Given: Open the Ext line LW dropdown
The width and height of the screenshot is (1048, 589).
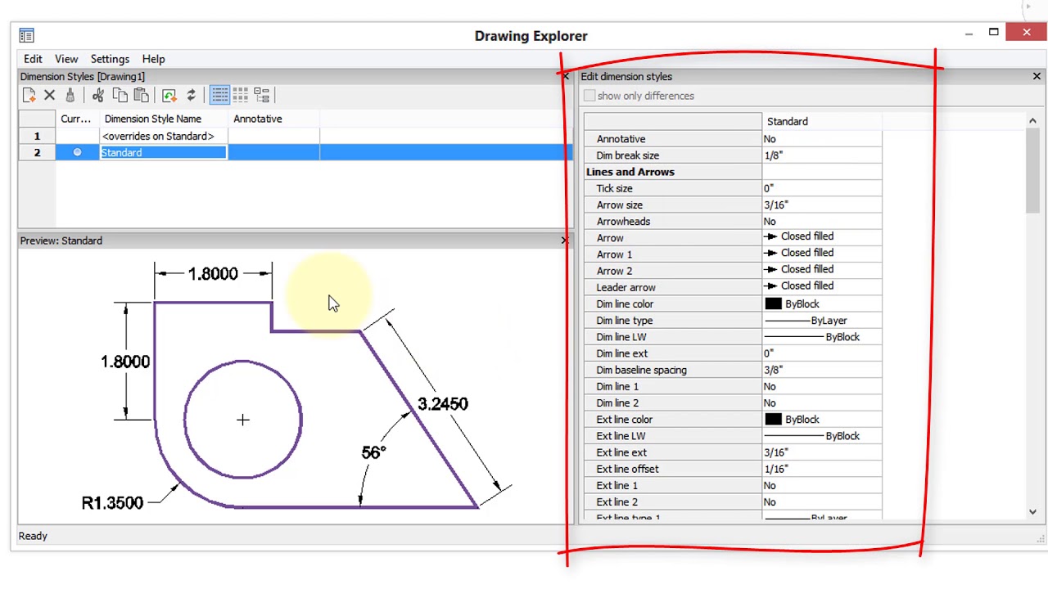Looking at the screenshot, I should pyautogui.click(x=822, y=436).
